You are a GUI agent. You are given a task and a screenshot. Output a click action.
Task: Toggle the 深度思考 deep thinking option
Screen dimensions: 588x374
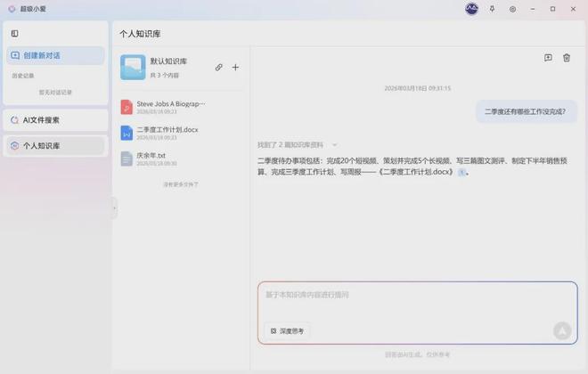coord(287,330)
